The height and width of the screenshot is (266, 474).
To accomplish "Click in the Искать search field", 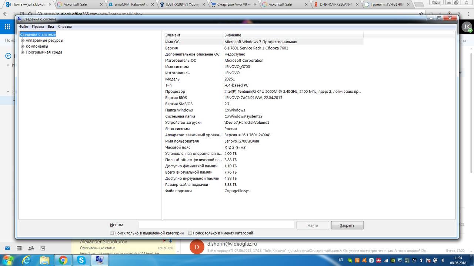I will pyautogui.click(x=216, y=225).
